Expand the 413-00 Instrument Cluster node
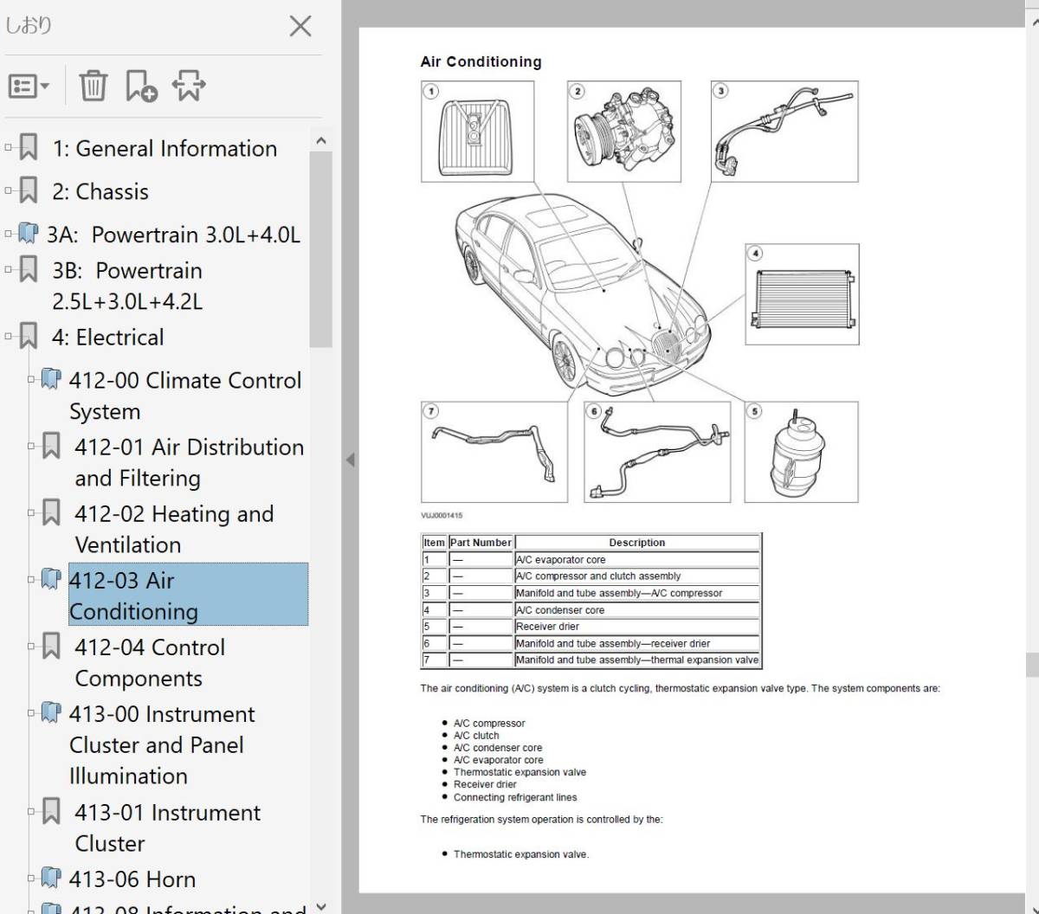The width and height of the screenshot is (1039, 914). [31, 713]
